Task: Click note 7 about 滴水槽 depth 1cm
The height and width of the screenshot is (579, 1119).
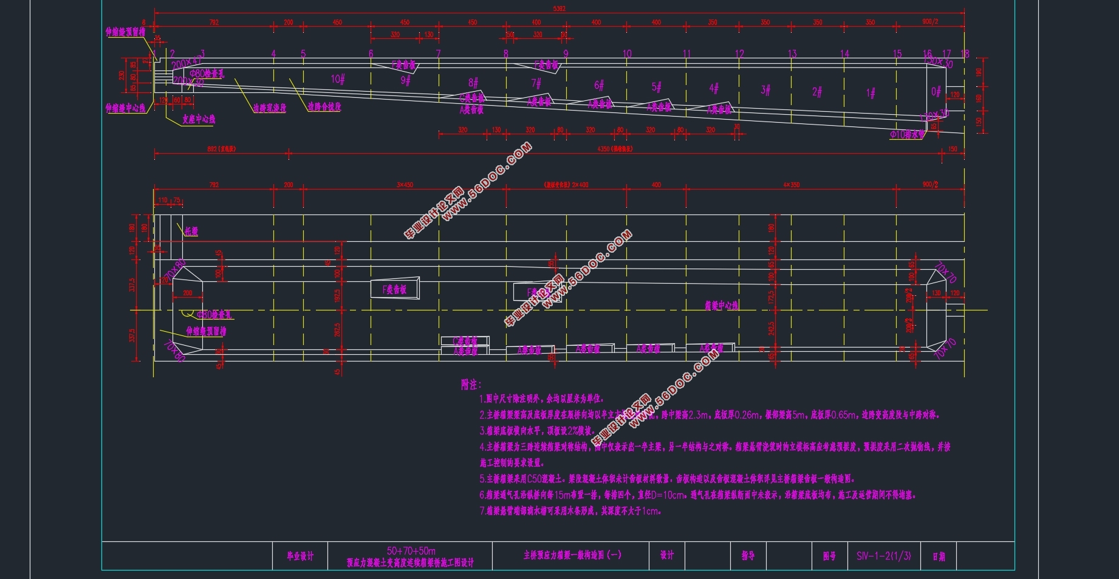Action: 571,510
